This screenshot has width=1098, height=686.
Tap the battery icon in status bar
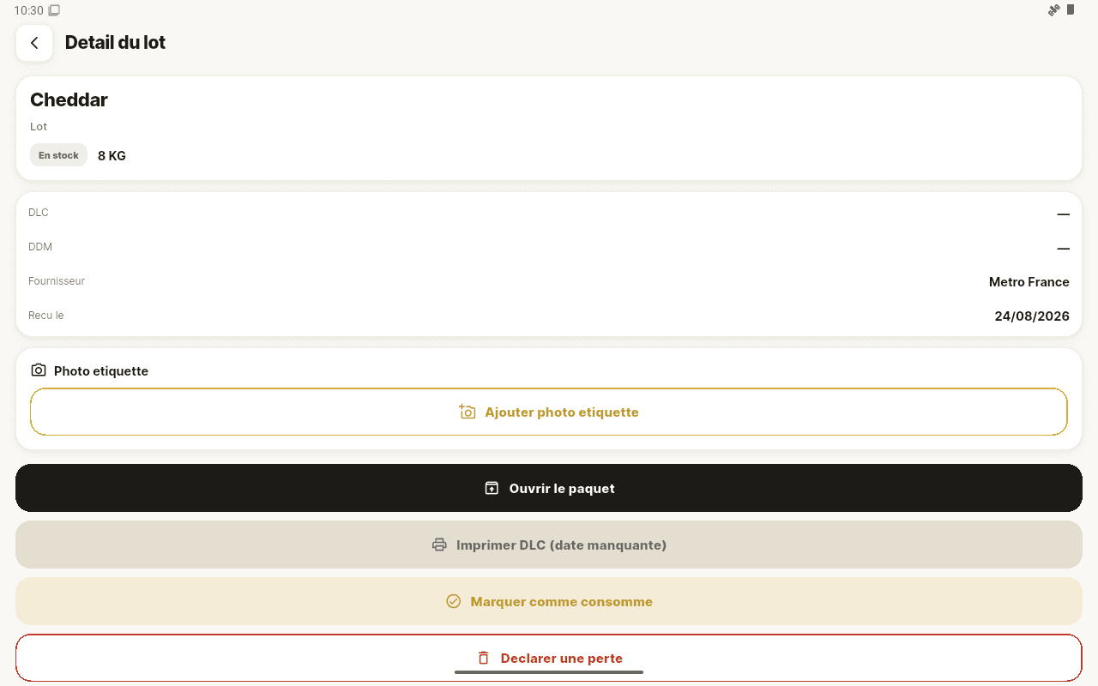(1071, 10)
